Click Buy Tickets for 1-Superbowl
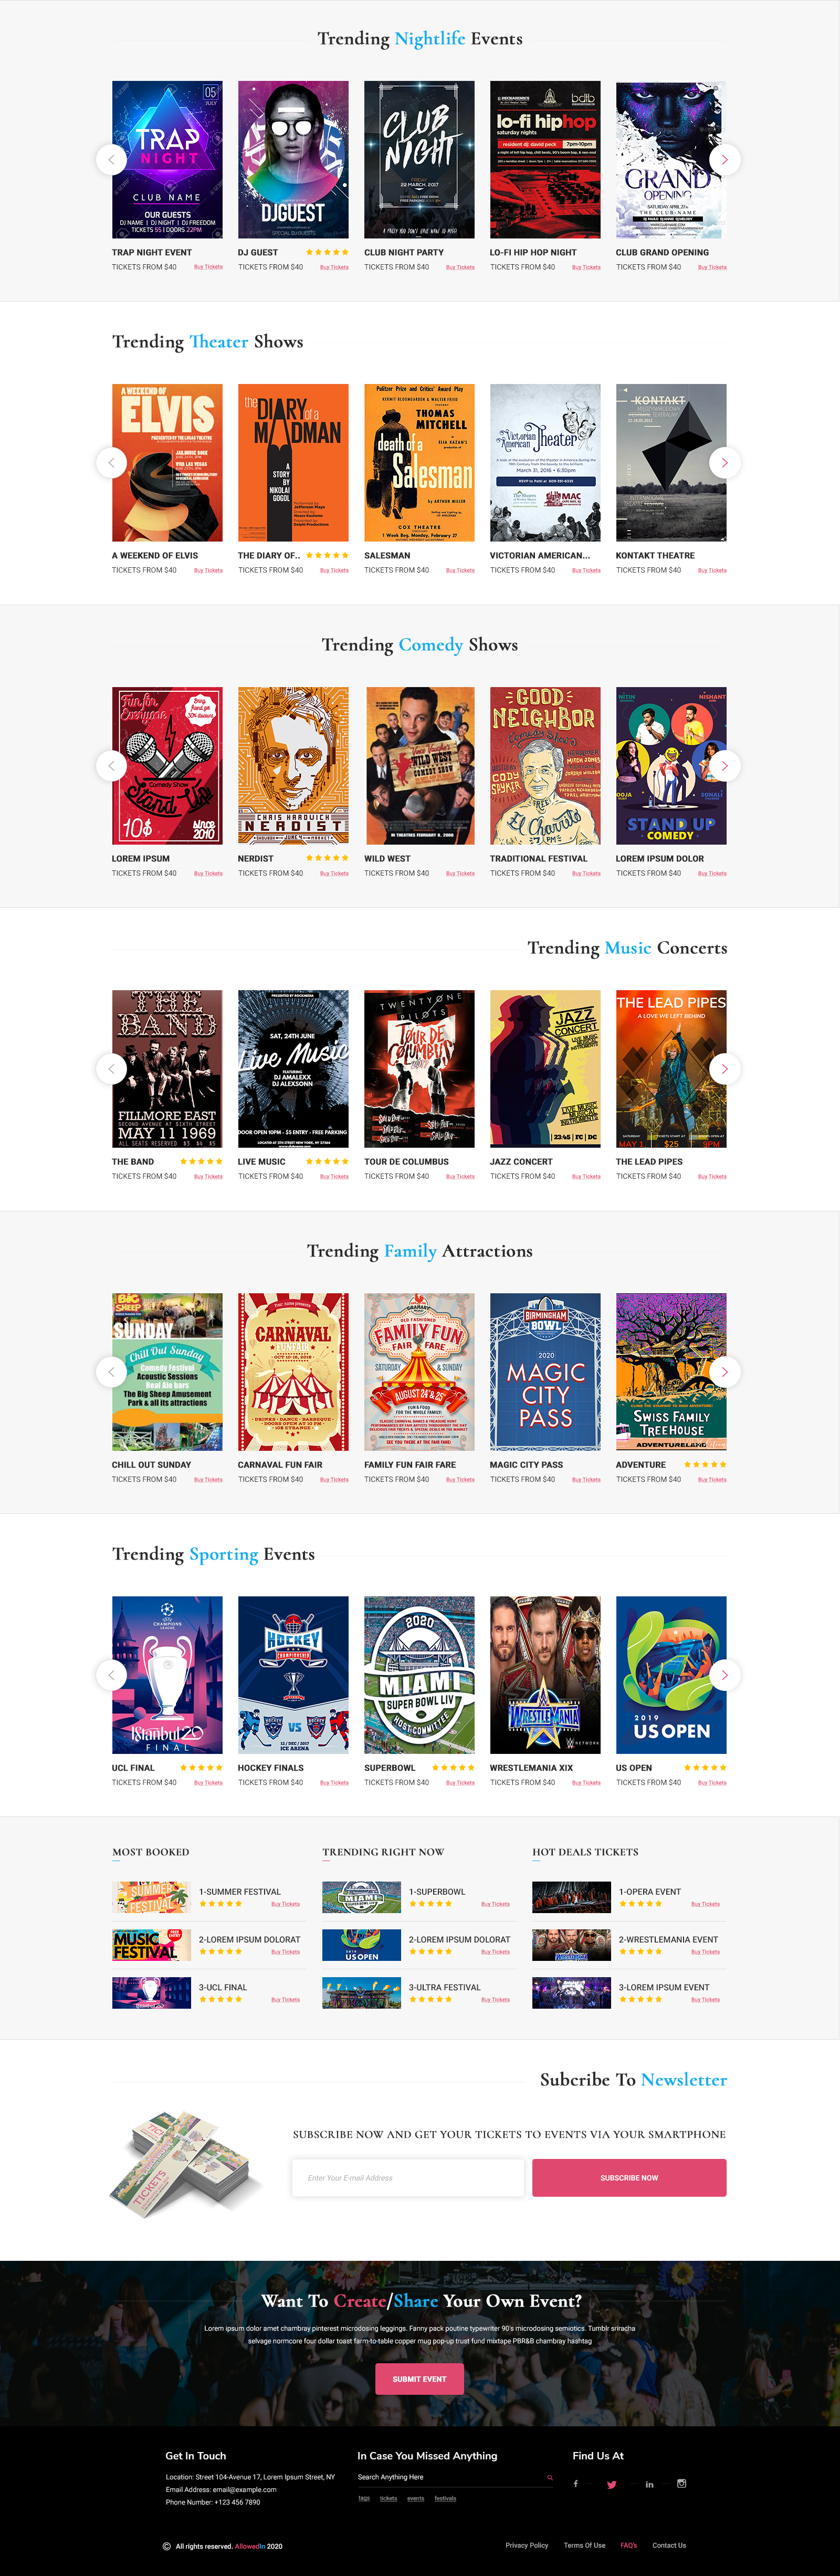Image resolution: width=840 pixels, height=2576 pixels. tap(495, 1903)
